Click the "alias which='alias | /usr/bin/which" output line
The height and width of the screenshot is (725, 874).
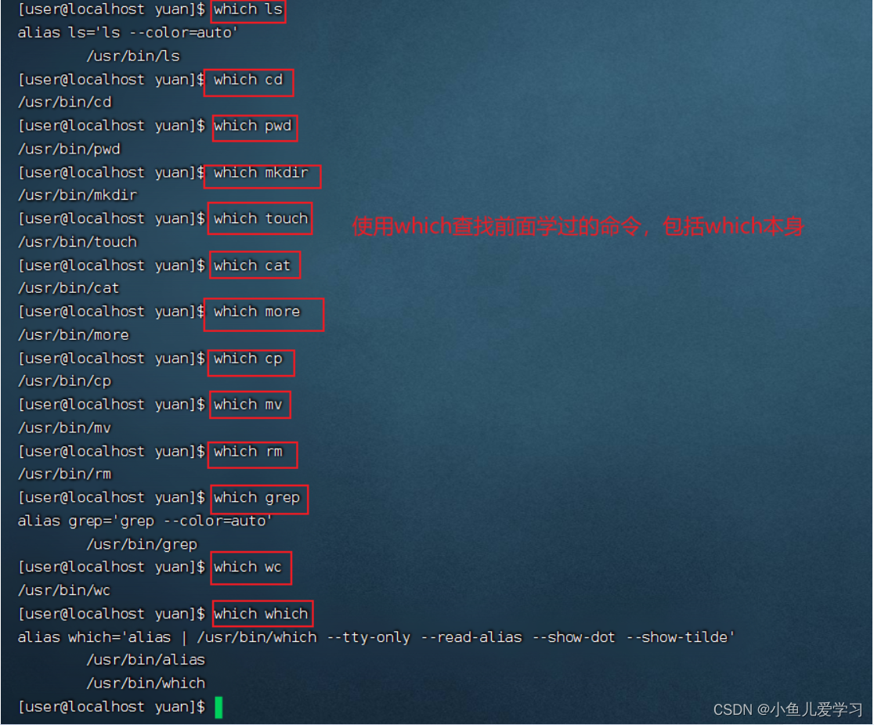[376, 637]
